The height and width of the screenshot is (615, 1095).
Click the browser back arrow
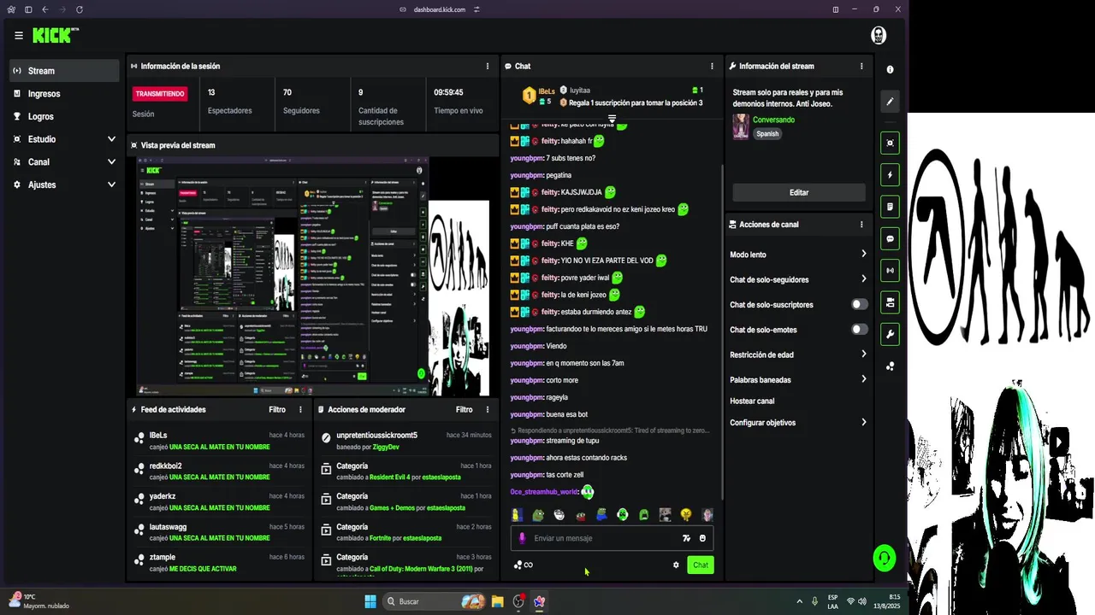(45, 9)
